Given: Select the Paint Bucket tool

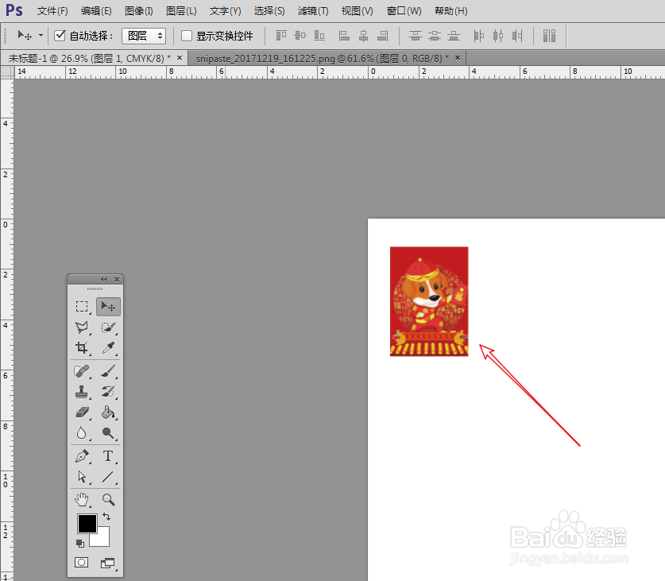Looking at the screenshot, I should coord(108,412).
